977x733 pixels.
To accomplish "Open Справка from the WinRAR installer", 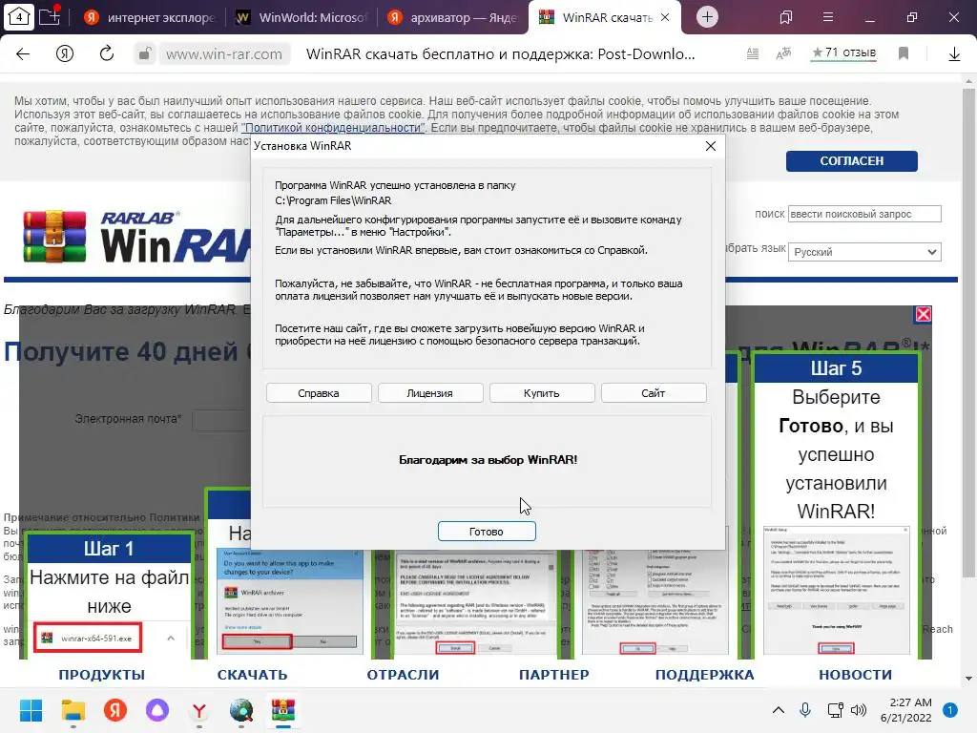I will click(x=319, y=393).
